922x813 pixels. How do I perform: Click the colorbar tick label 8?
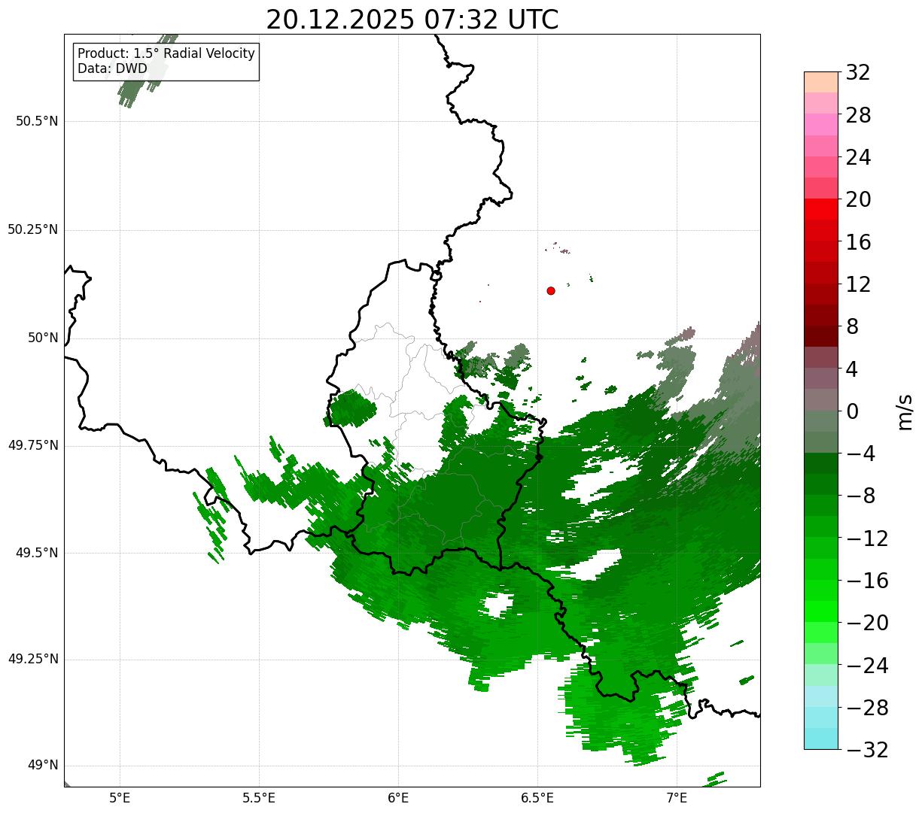[x=852, y=326]
